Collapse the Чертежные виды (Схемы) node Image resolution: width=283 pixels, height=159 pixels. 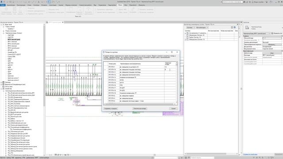(4, 33)
